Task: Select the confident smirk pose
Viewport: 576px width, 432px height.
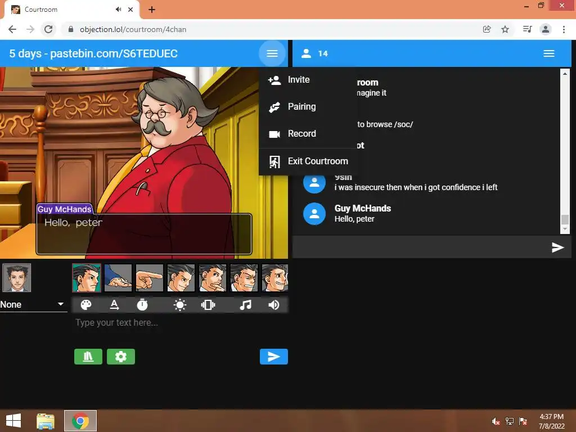Action: tap(181, 278)
